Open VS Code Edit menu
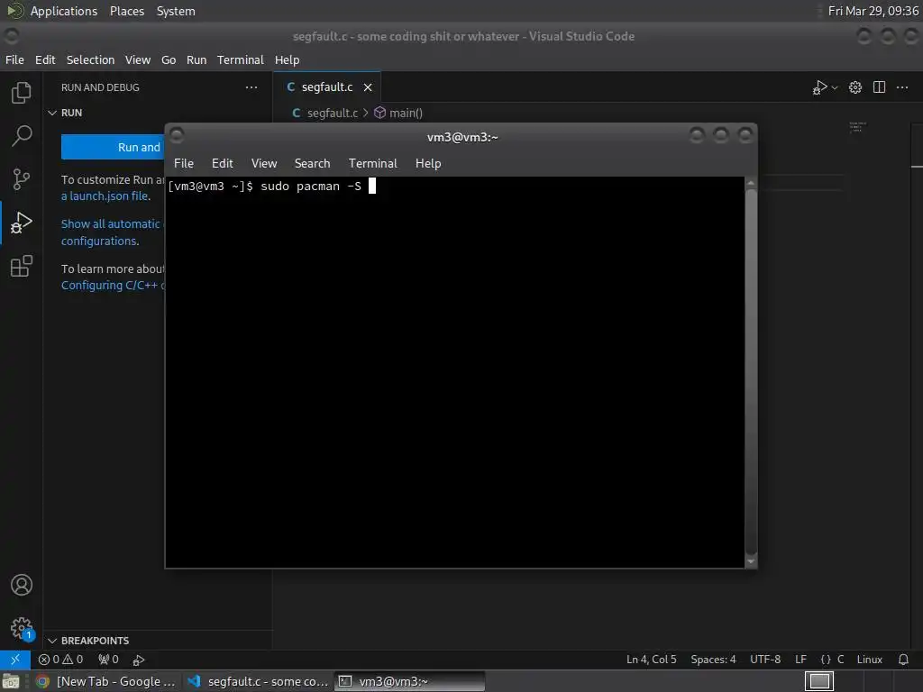The image size is (923, 692). 45,60
